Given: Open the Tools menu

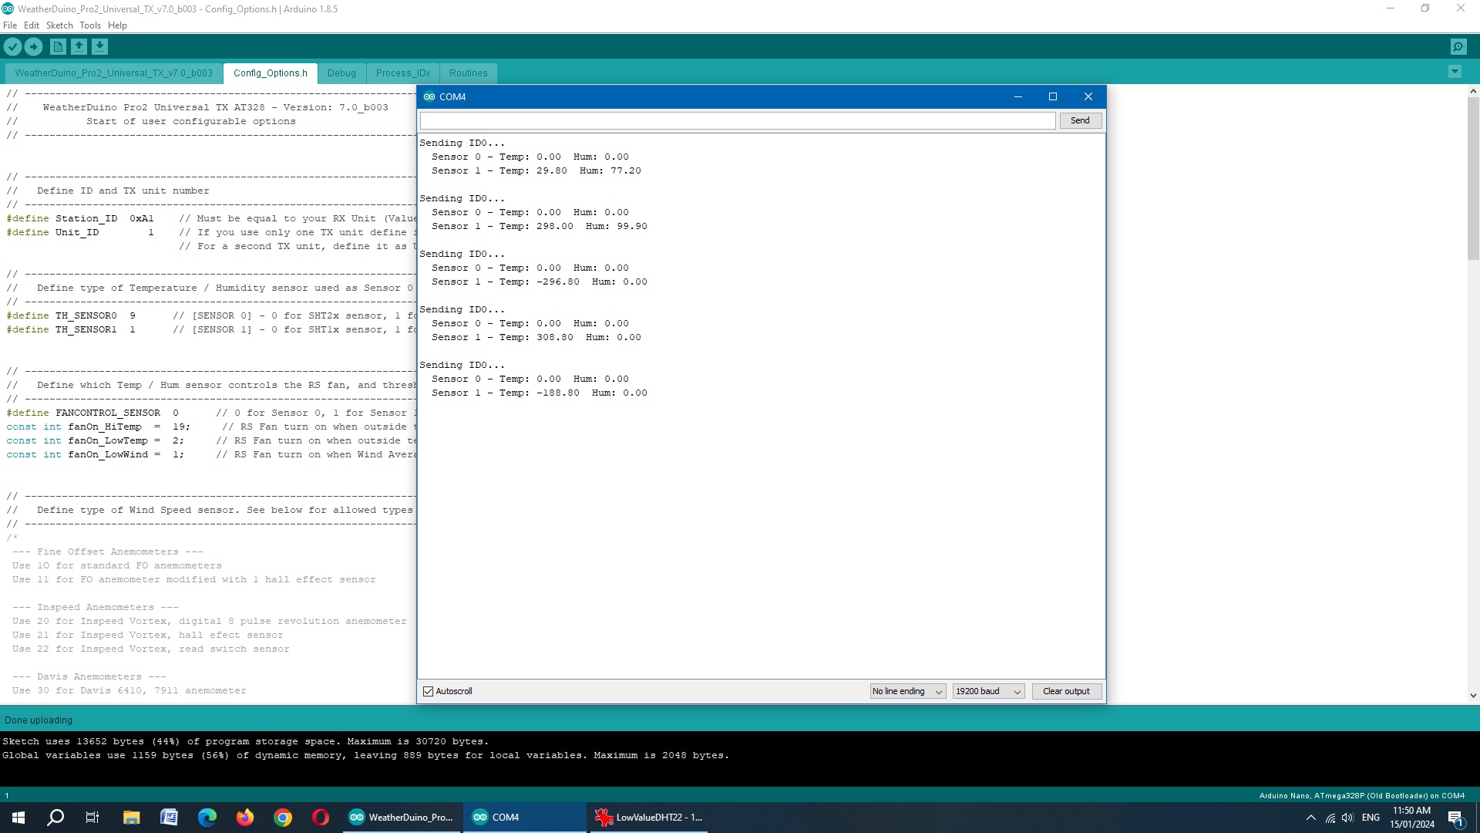Looking at the screenshot, I should [89, 25].
